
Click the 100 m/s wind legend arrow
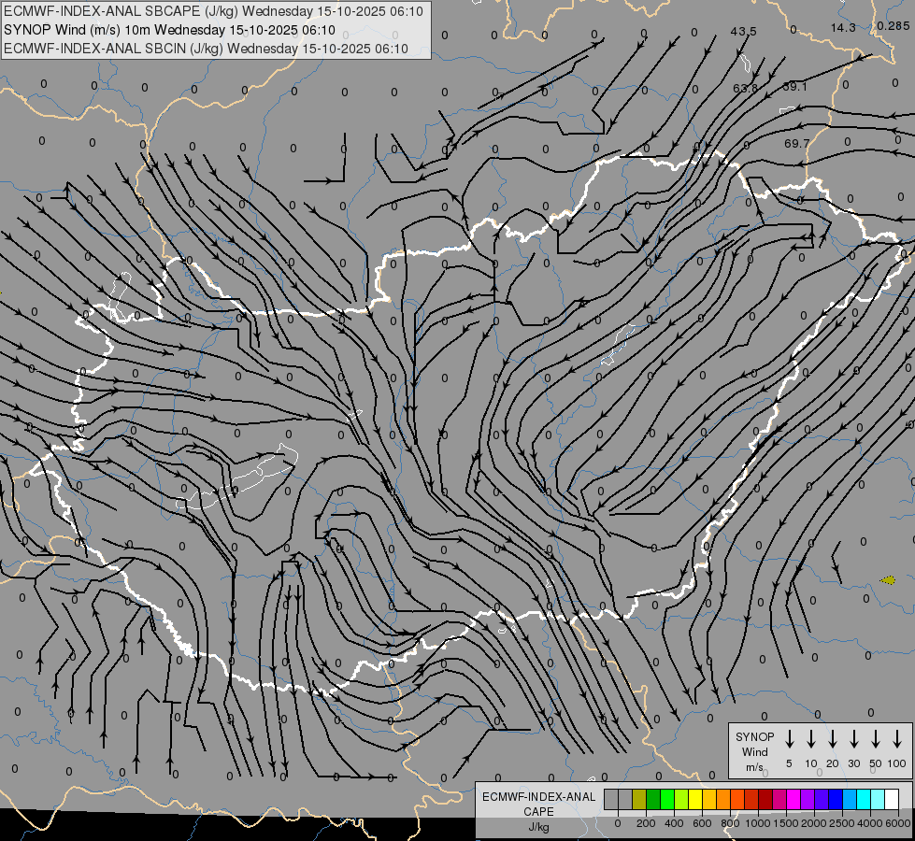897,739
